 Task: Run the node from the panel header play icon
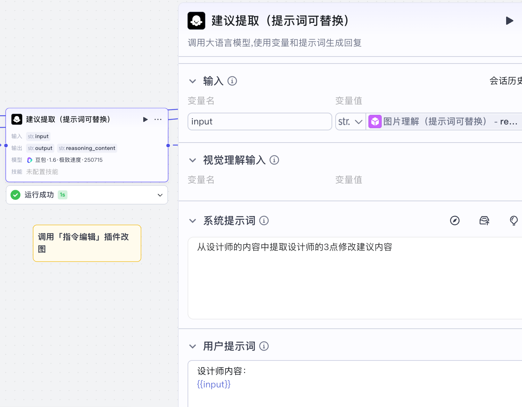coord(510,21)
